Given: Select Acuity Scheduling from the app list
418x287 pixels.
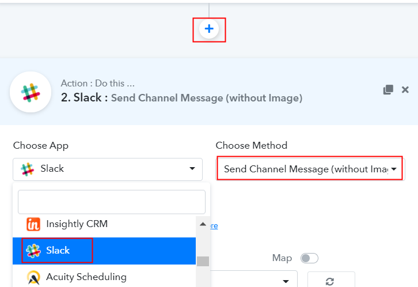Looking at the screenshot, I should 104,277.
